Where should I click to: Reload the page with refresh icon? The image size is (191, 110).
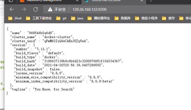(36, 9)
